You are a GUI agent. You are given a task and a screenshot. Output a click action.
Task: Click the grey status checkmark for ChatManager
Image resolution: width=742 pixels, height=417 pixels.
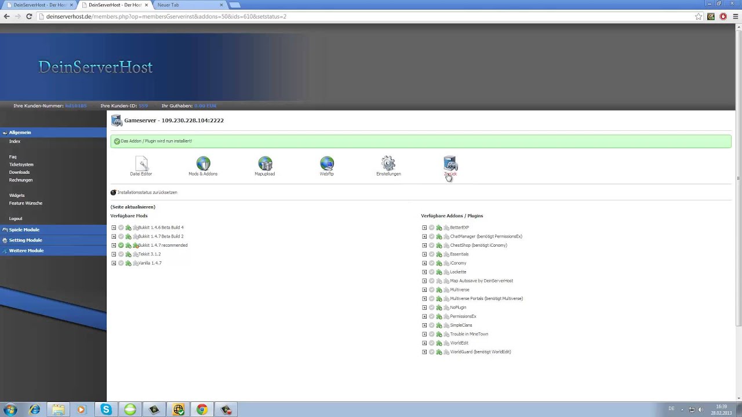[x=432, y=236]
